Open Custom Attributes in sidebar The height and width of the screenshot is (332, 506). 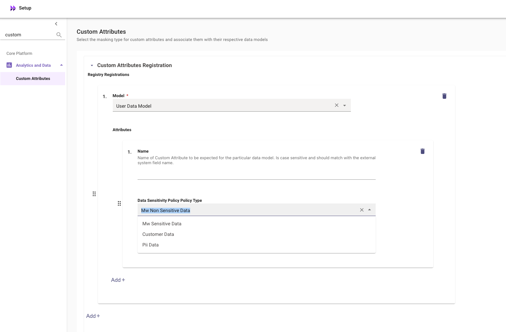[x=33, y=79]
